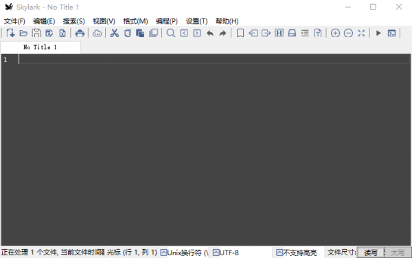
Task: Close the file with the X document icon
Action: 62,33
